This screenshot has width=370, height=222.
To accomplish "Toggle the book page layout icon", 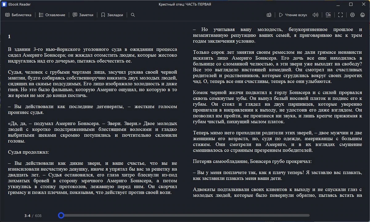I will point(269,15).
